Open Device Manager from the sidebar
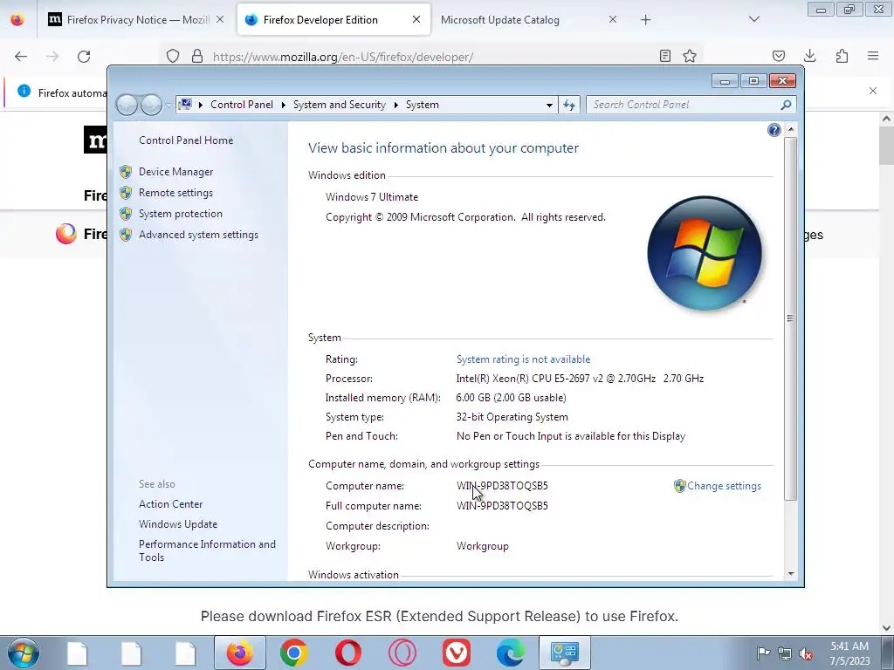This screenshot has width=894, height=670. tap(175, 172)
